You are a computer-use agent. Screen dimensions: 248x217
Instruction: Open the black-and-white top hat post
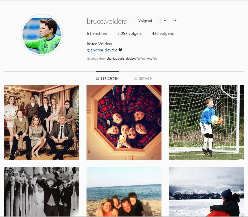42,192
